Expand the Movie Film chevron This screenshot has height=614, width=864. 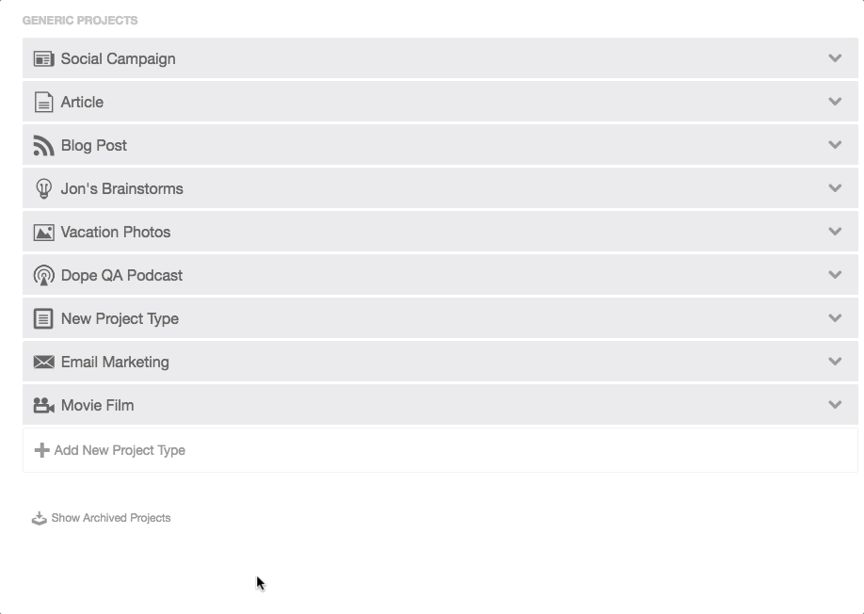click(835, 405)
